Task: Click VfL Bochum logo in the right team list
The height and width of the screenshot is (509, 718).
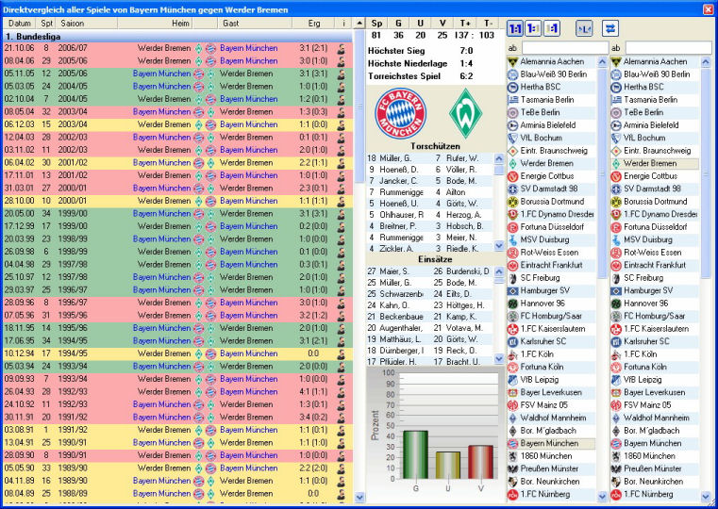Action: coord(616,139)
